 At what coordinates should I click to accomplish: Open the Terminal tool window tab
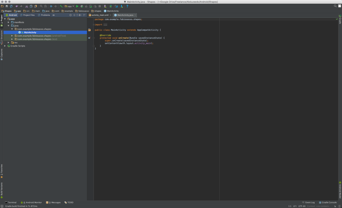(11, 202)
